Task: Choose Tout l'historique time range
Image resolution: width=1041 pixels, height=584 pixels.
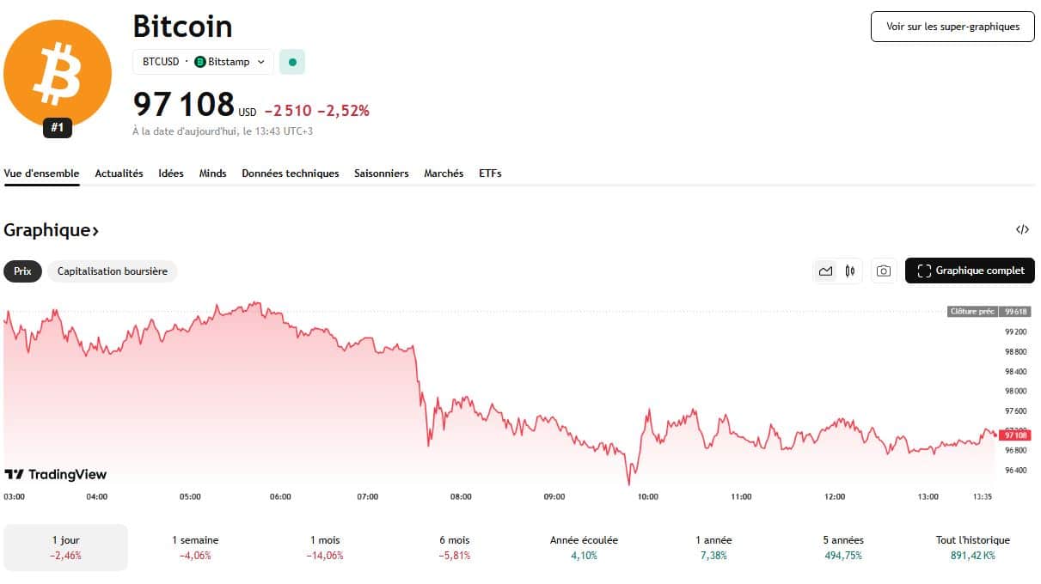Action: point(972,547)
